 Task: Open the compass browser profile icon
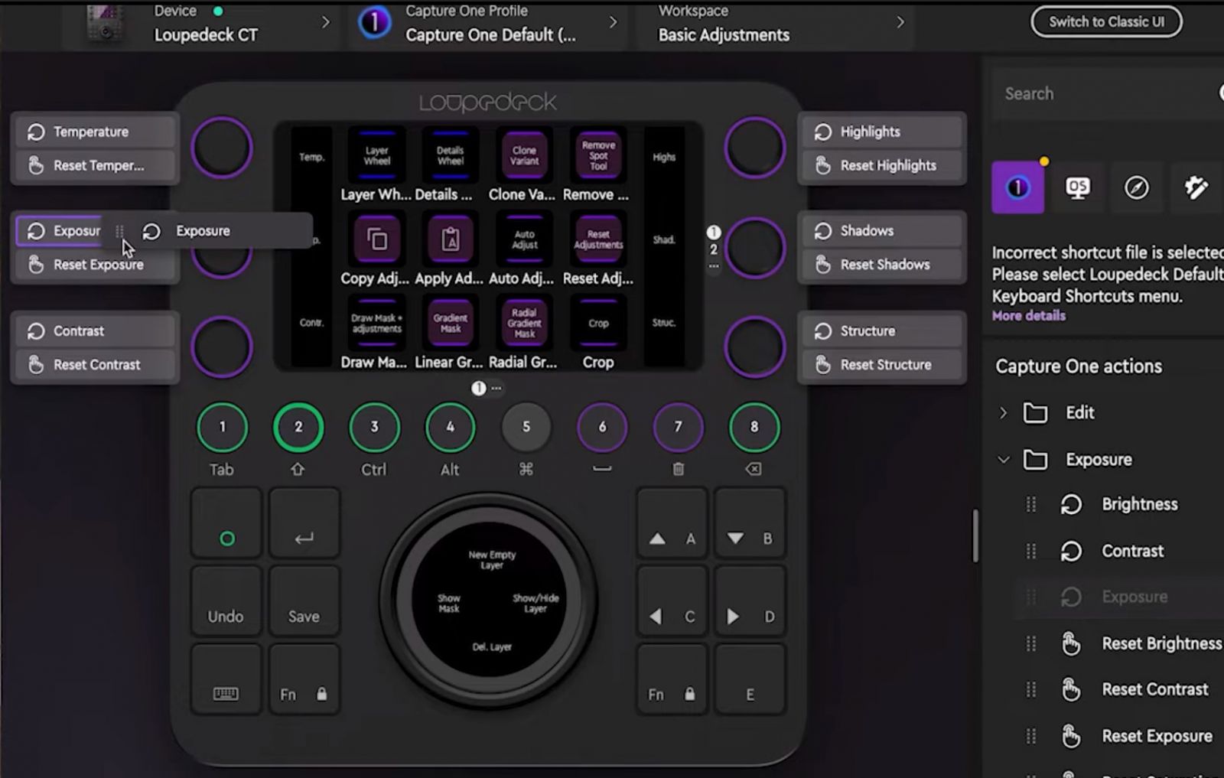(1138, 188)
